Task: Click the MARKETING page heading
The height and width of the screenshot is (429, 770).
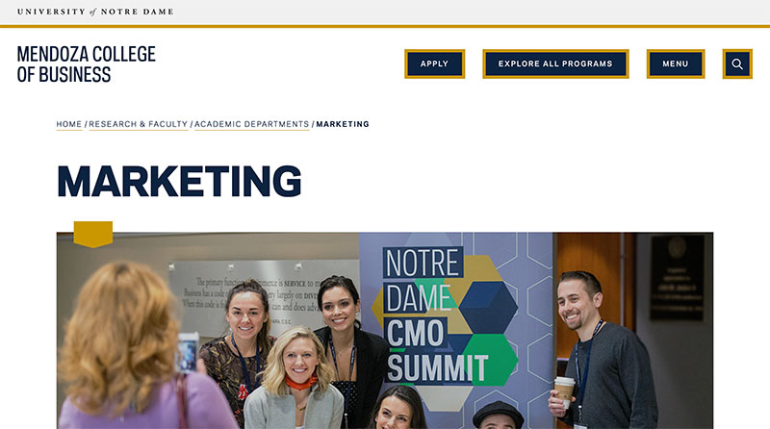Action: (179, 181)
